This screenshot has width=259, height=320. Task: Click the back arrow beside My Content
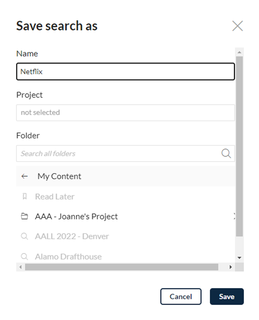click(25, 176)
